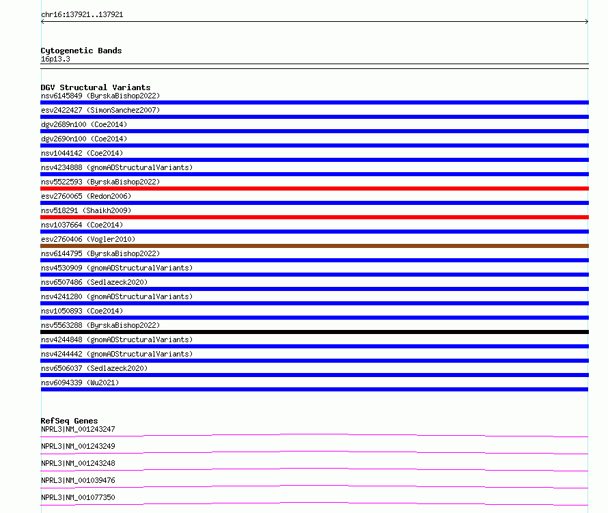Open variant nsv6506037 (Sedlazeck2020)
The width and height of the screenshot is (608, 513).
[94, 368]
